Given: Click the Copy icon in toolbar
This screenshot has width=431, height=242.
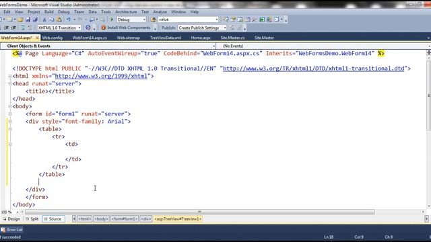Looking at the screenshot, I should point(52,19).
